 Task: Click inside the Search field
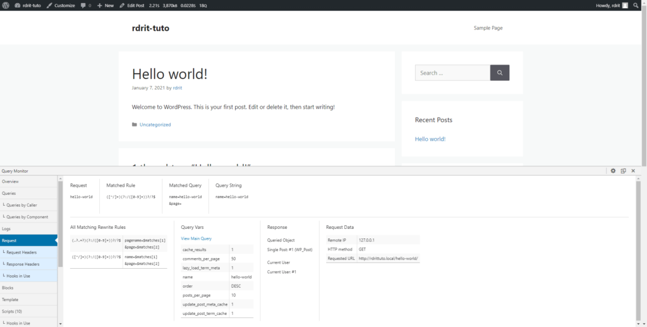pos(452,73)
